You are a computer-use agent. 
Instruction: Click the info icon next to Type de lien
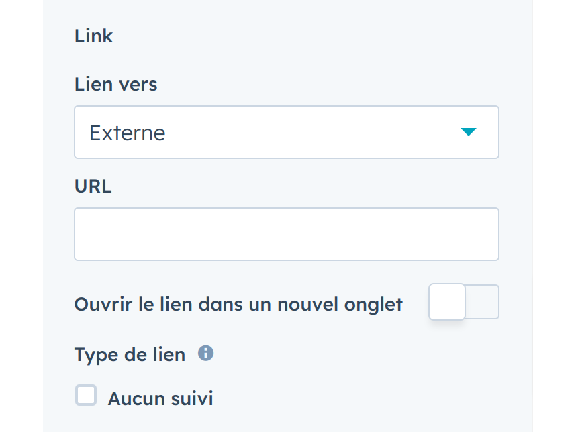point(207,354)
